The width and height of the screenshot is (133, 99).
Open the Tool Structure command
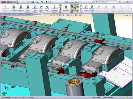(x=14, y=9)
